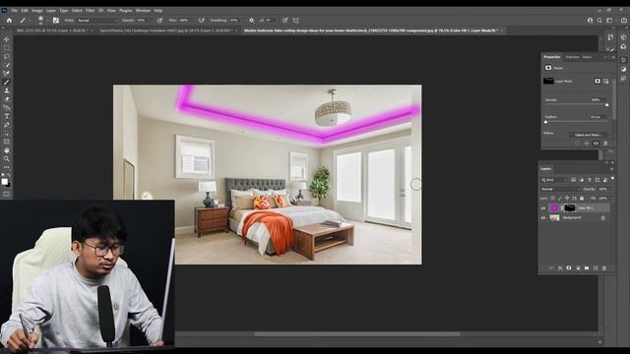The width and height of the screenshot is (630, 354).
Task: Toggle layer filter on/off switch
Action: 612,179
